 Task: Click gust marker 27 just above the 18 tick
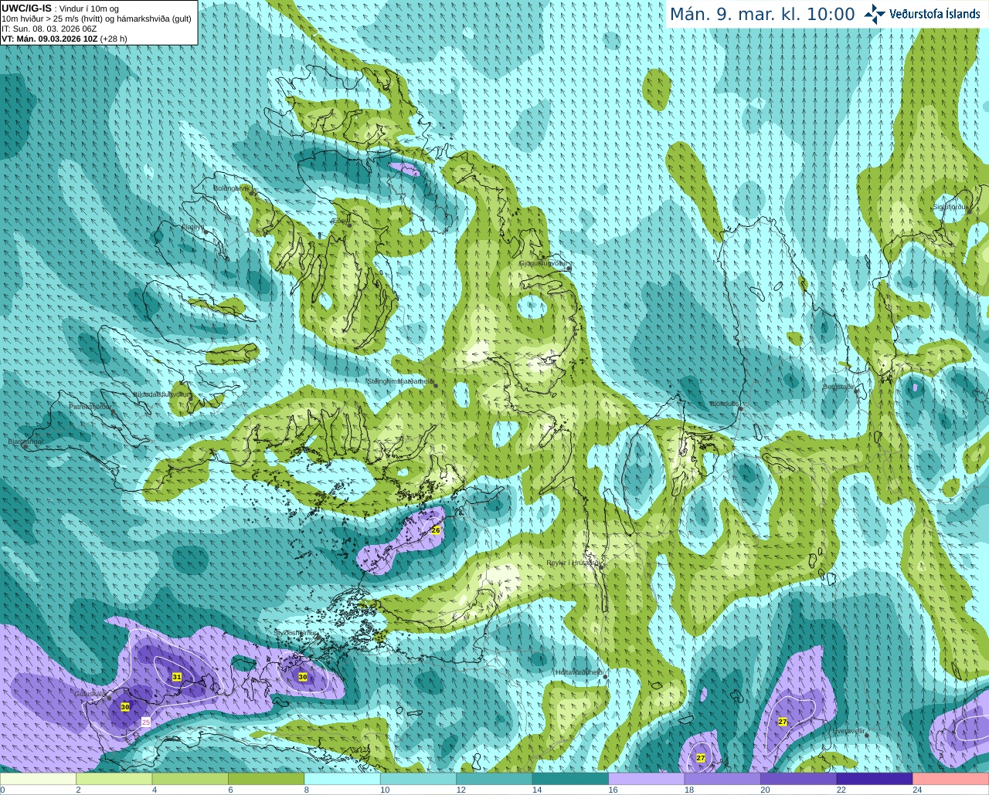tap(701, 758)
